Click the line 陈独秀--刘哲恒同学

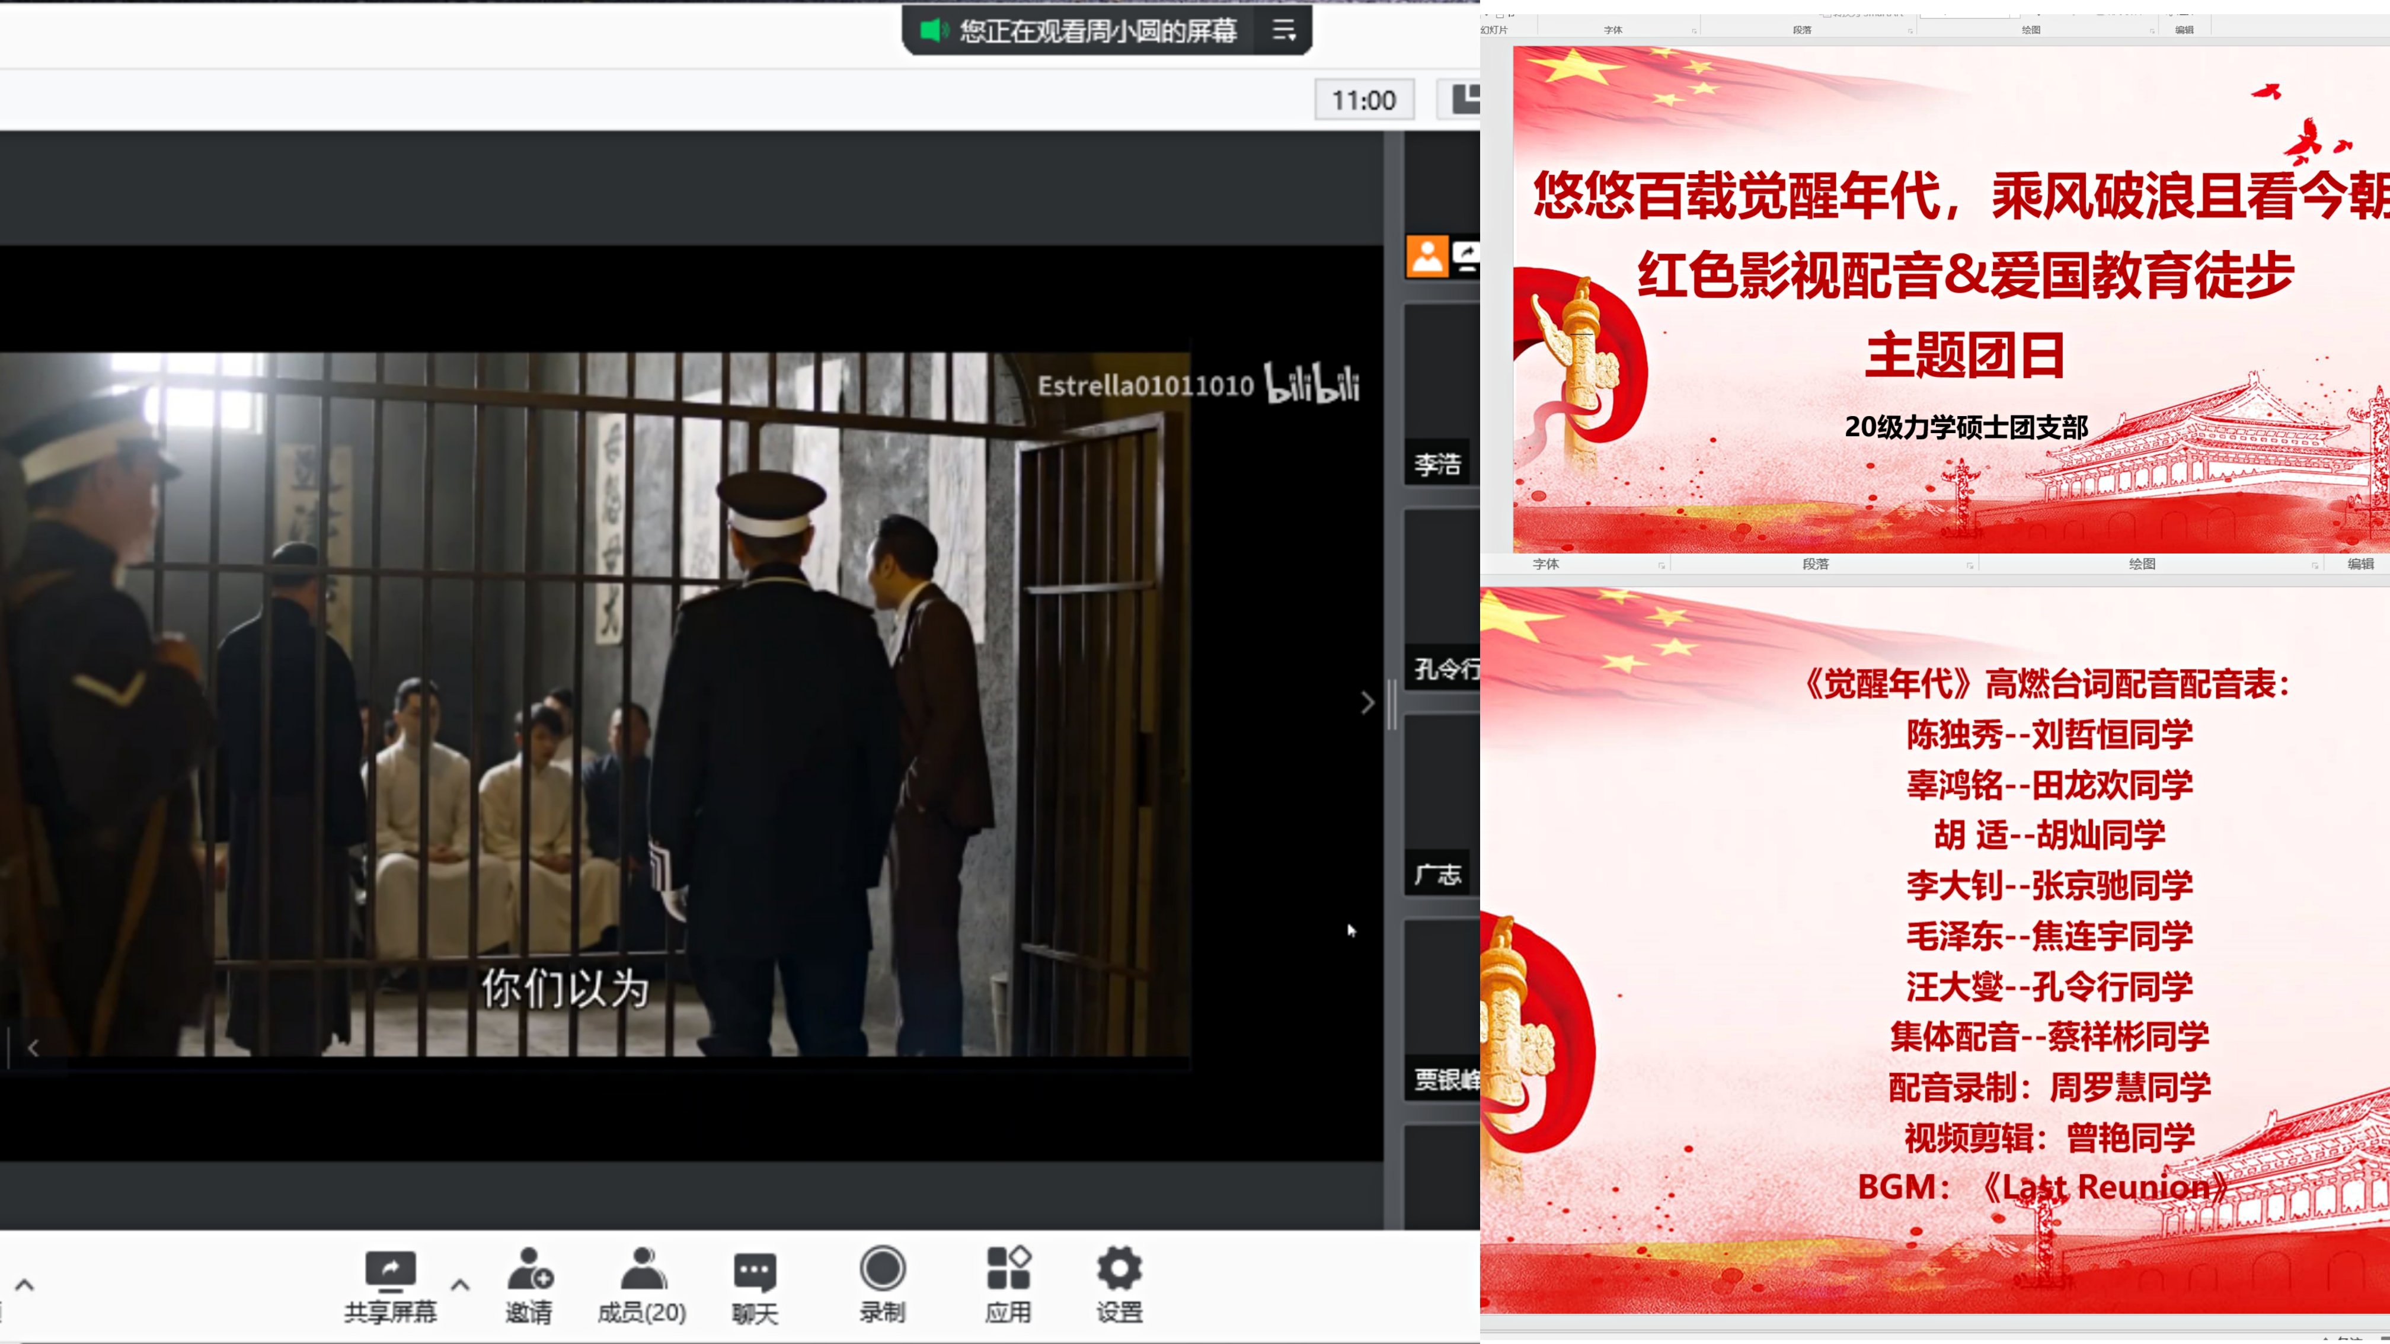coord(2050,735)
